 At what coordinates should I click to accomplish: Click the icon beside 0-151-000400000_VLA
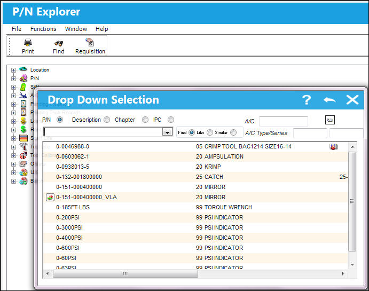coord(50,197)
